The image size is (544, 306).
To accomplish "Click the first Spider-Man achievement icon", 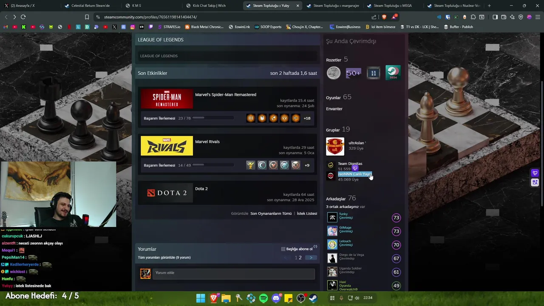I will [251, 118].
